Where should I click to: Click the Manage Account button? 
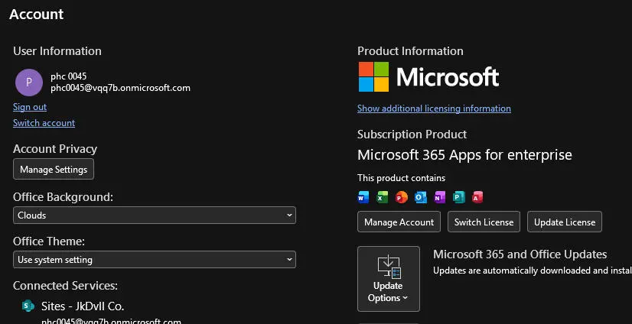click(x=399, y=222)
